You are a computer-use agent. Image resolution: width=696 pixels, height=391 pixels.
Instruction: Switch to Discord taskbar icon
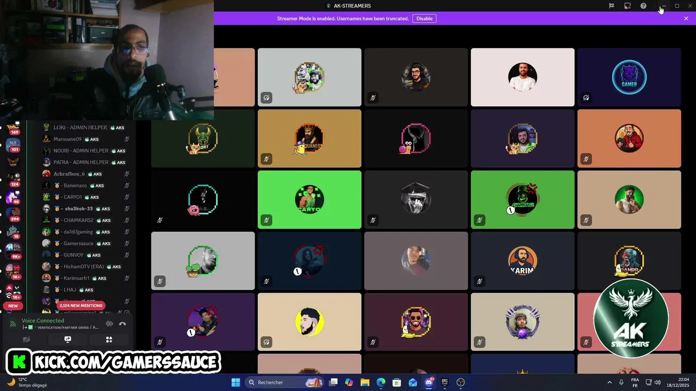[429, 382]
